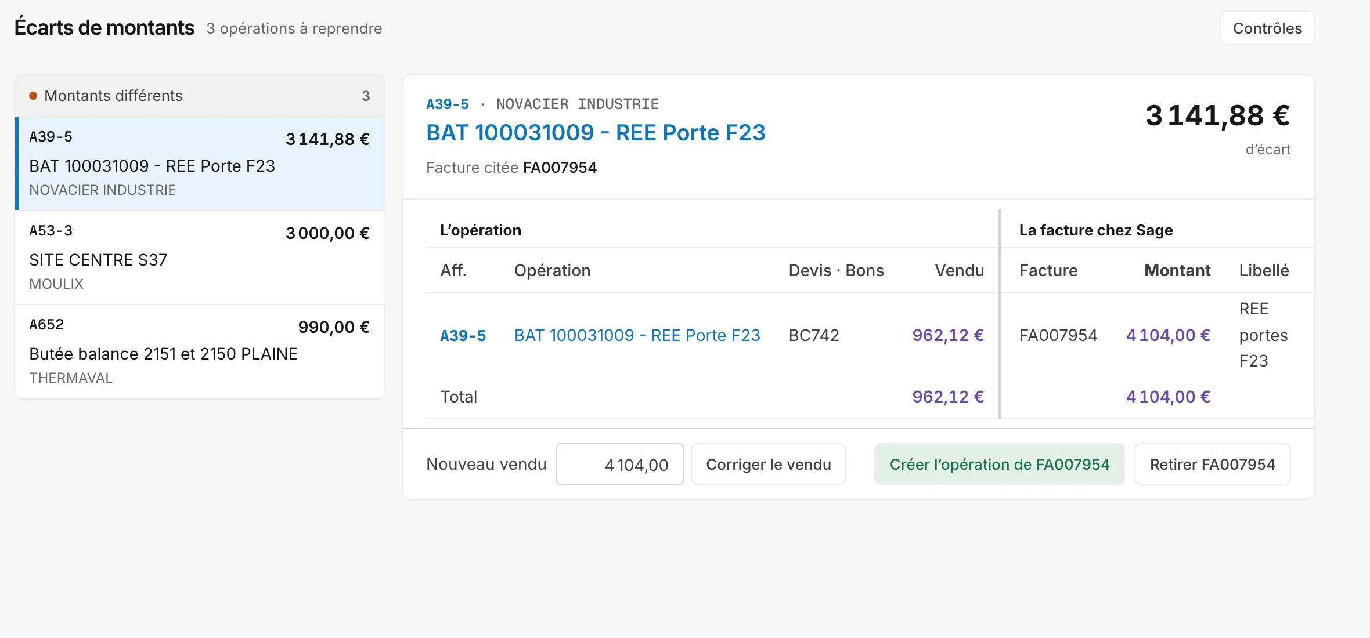Click the 3 141,88 € d'écart heading
This screenshot has height=638, width=1370.
pyautogui.click(x=1217, y=115)
